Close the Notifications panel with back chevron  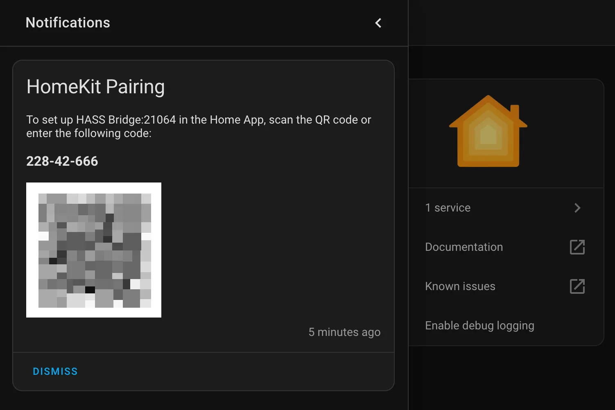click(378, 23)
